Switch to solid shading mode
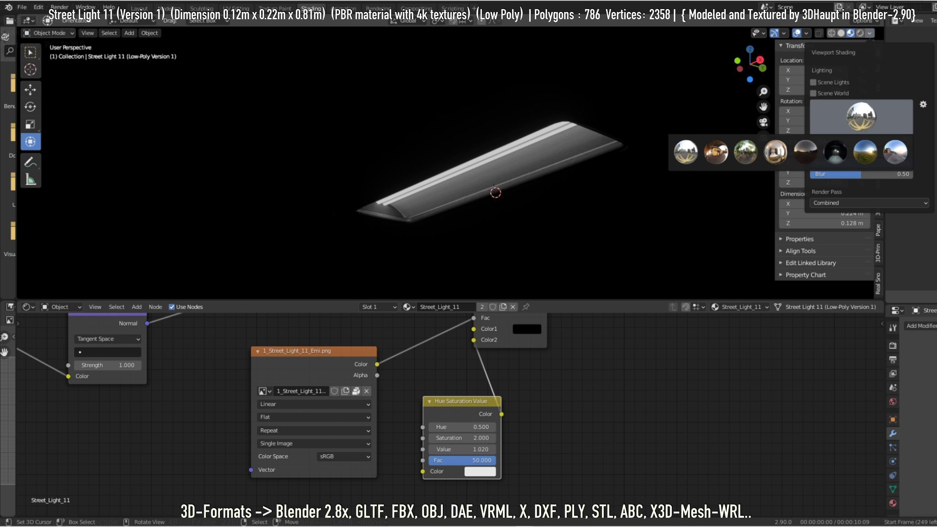The image size is (937, 527). pyautogui.click(x=841, y=33)
